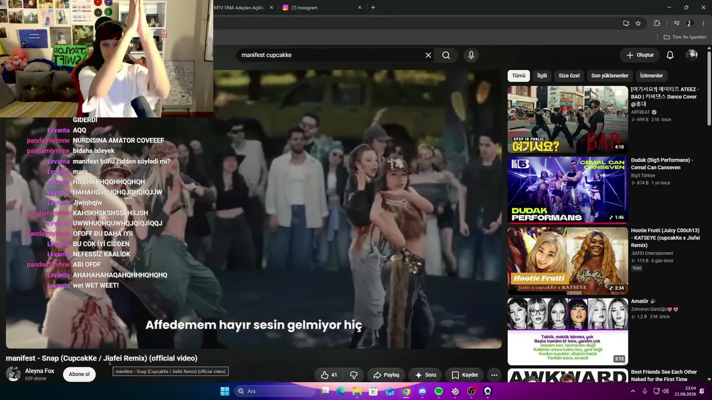
Task: Open Discord from the taskbar
Action: (422, 391)
